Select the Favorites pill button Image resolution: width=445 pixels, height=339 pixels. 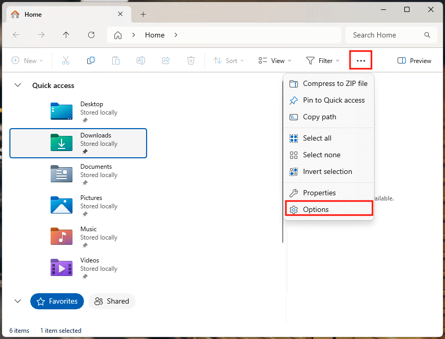57,301
